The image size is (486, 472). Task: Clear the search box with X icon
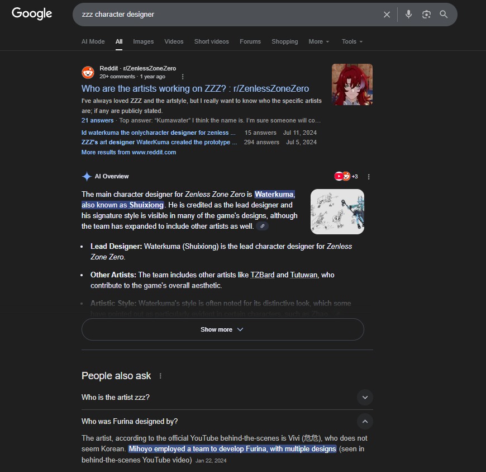coord(387,15)
